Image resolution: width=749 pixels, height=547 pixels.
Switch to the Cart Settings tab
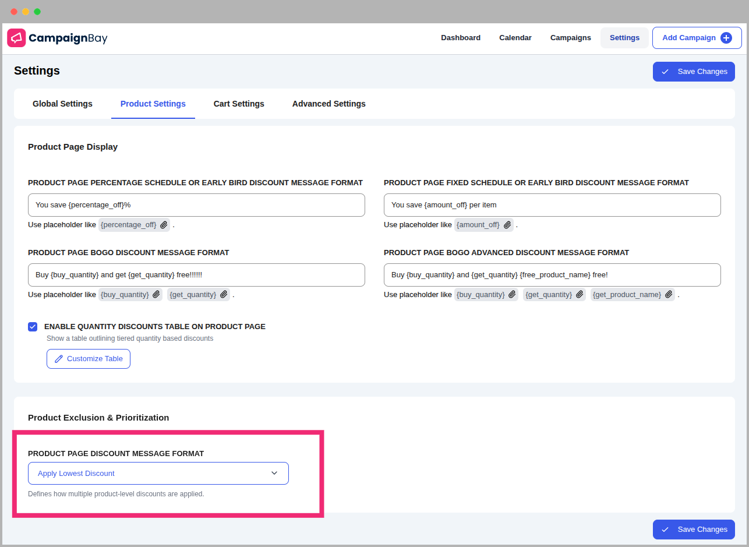pyautogui.click(x=239, y=104)
